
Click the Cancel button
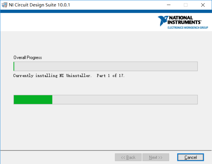coord(190,157)
